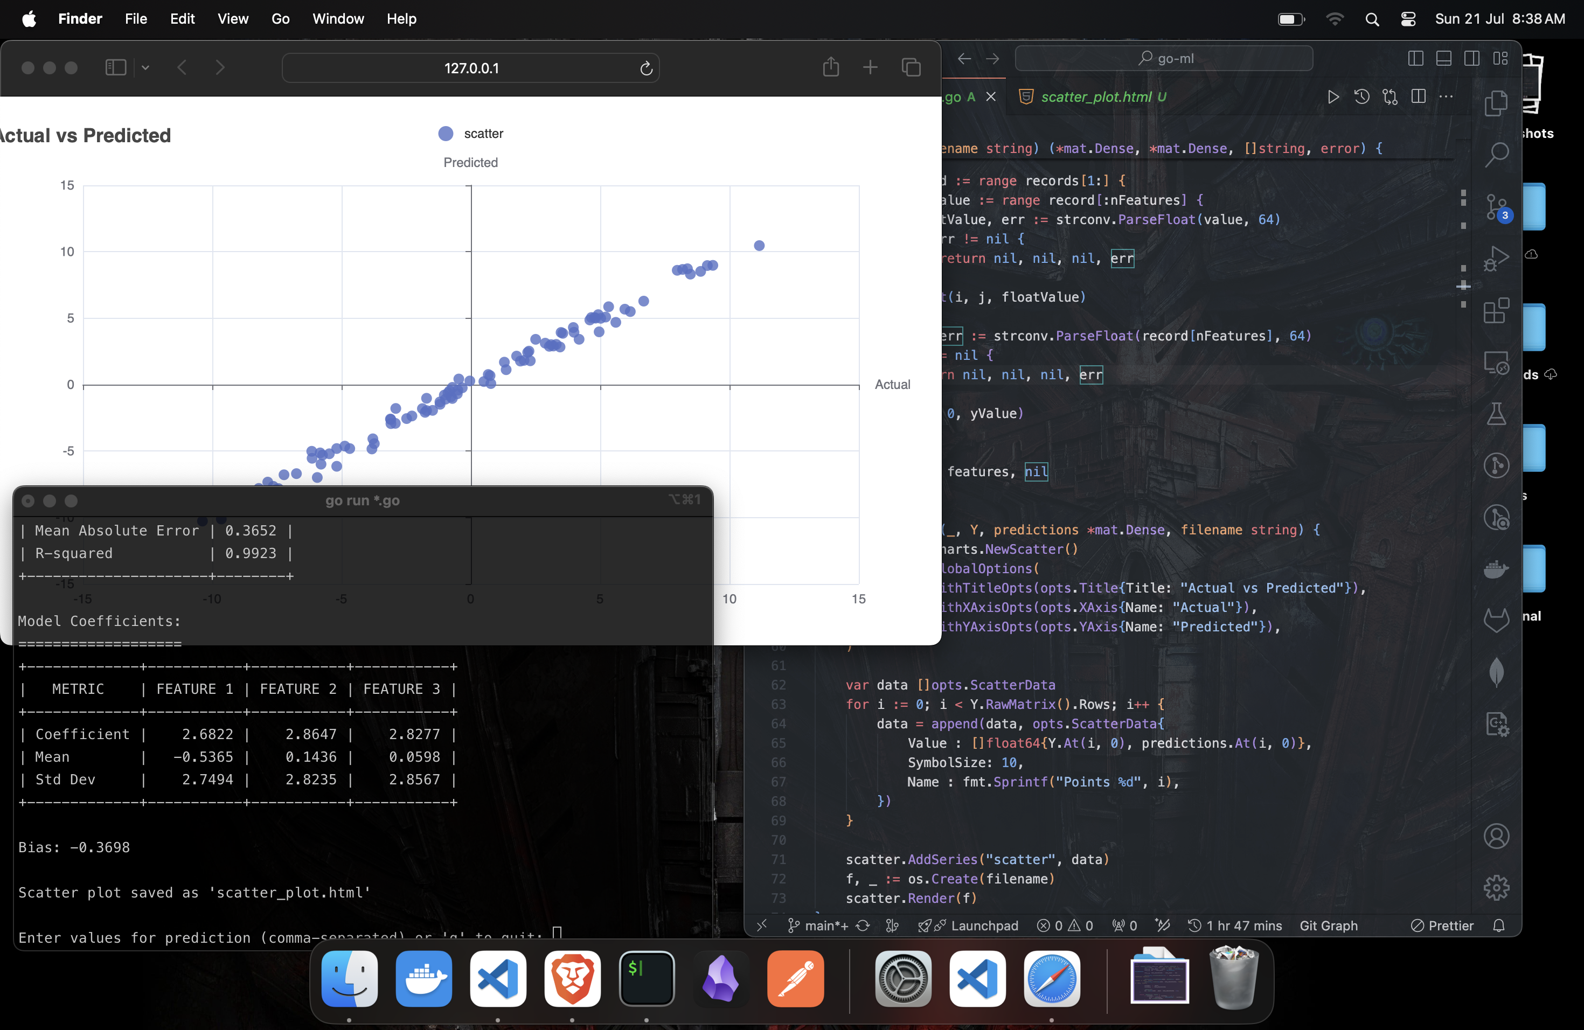Open errors and warnings count
Image resolution: width=1584 pixels, height=1030 pixels.
pyautogui.click(x=1065, y=925)
